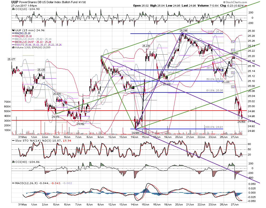Click the S1 pivot marker

pos(233,72)
